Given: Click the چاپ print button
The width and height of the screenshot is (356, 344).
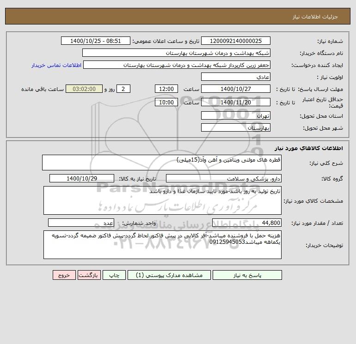Looking at the screenshot, I should click(114, 275).
